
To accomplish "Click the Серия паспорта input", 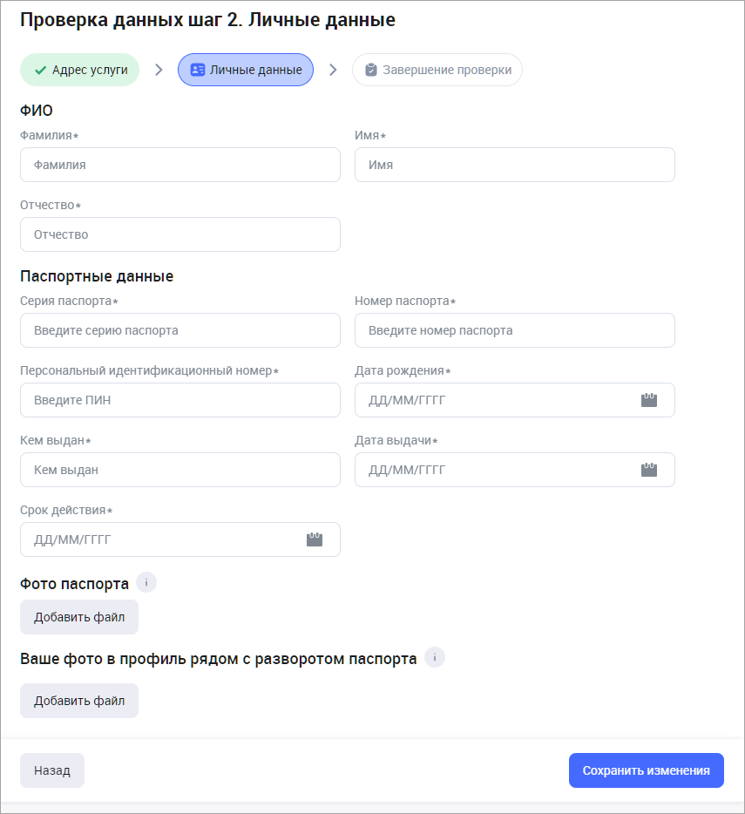I will click(x=179, y=330).
